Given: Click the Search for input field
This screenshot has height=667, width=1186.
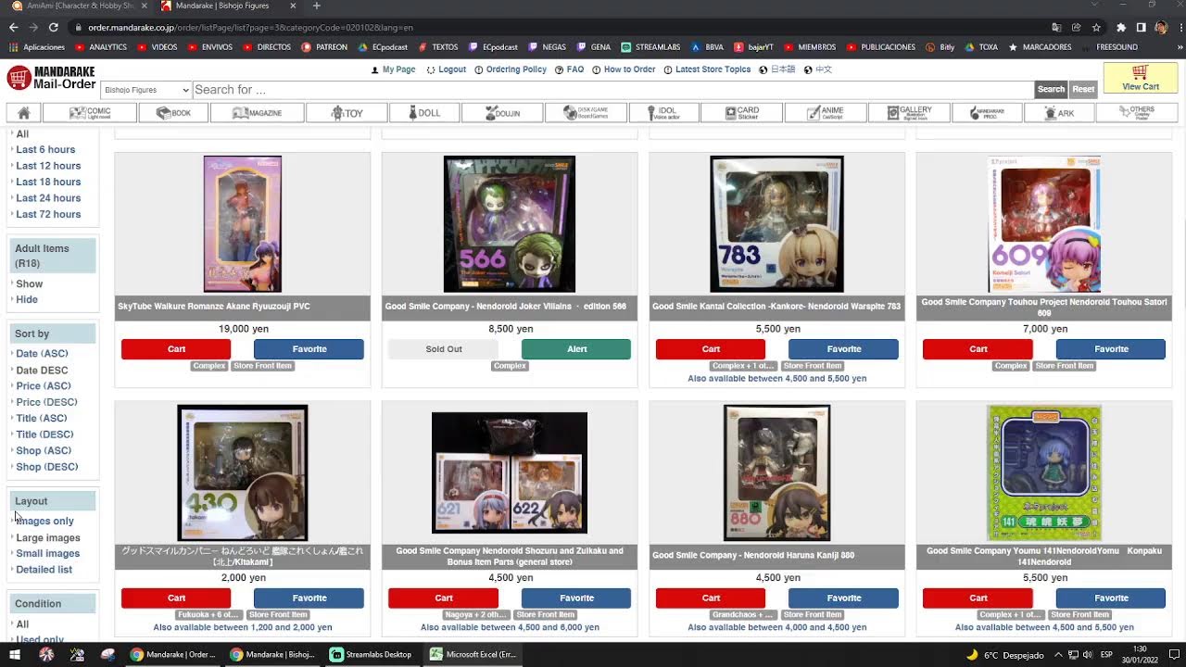Looking at the screenshot, I should point(612,90).
